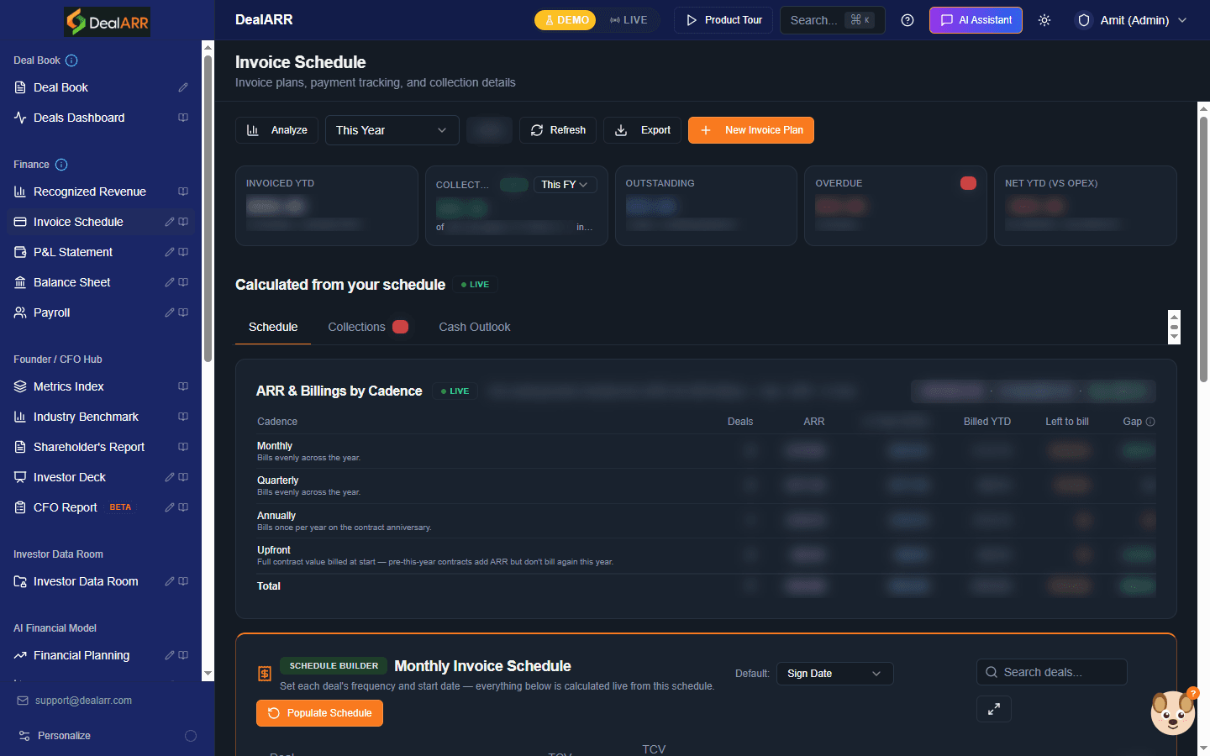Open the book guide icon for Recognized Revenue
Screen dimensions: 1210x756
coord(183,192)
